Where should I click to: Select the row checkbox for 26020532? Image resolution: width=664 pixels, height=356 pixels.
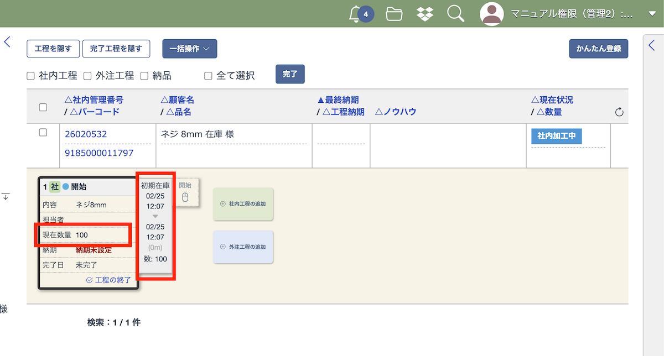pyautogui.click(x=43, y=133)
